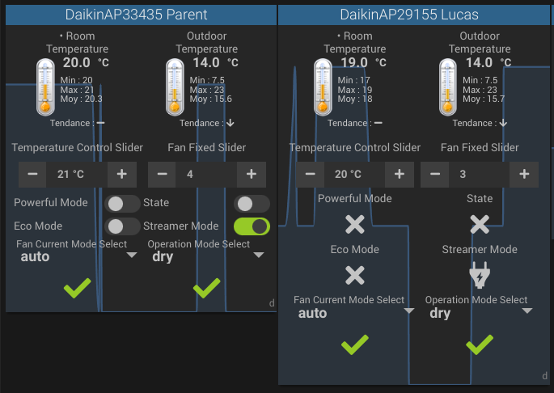
Task: Click DaikinAP33435 Parent header title
Action: [x=136, y=15]
